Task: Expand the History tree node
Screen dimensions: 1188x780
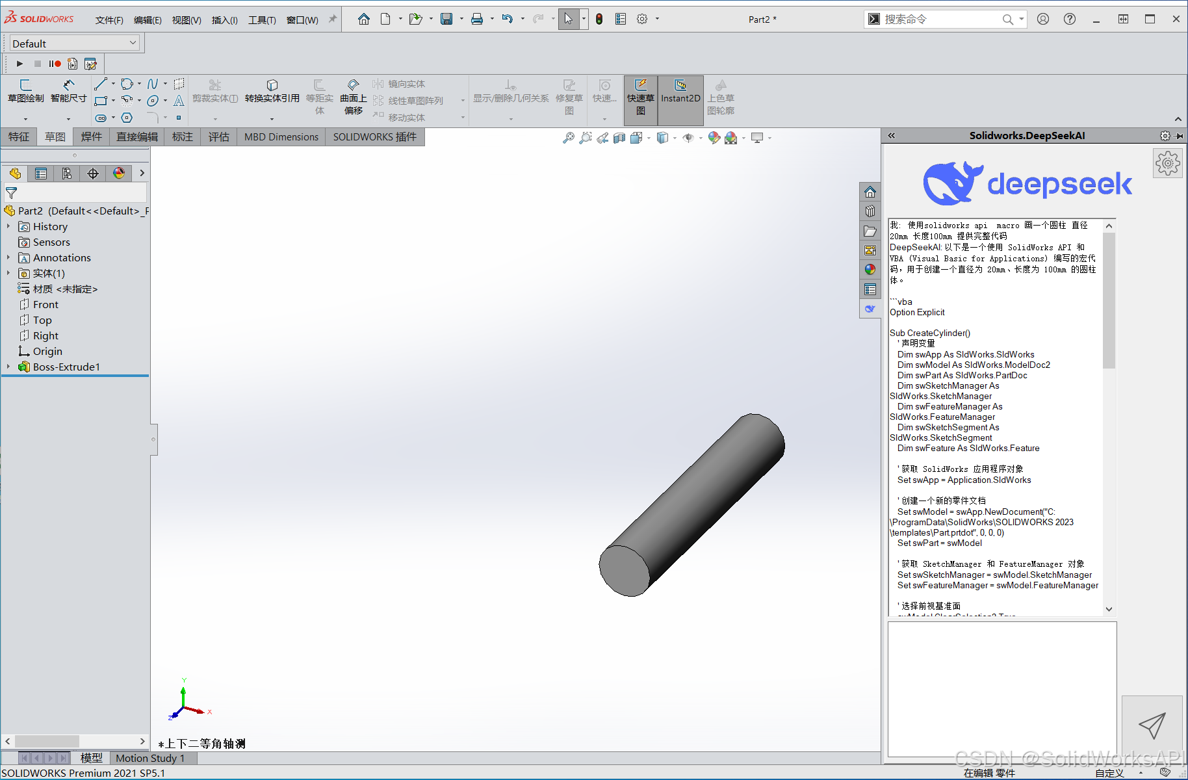Action: click(8, 226)
